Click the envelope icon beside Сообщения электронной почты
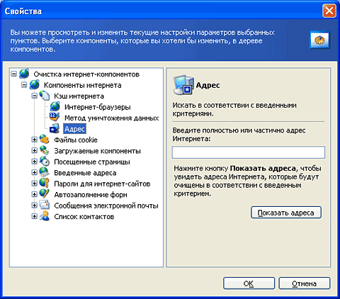 45,205
